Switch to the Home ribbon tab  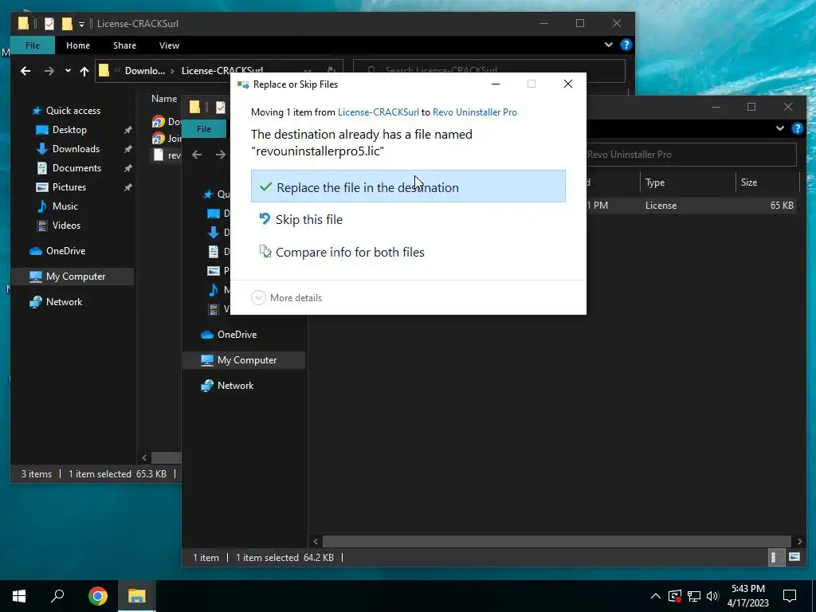pos(78,45)
